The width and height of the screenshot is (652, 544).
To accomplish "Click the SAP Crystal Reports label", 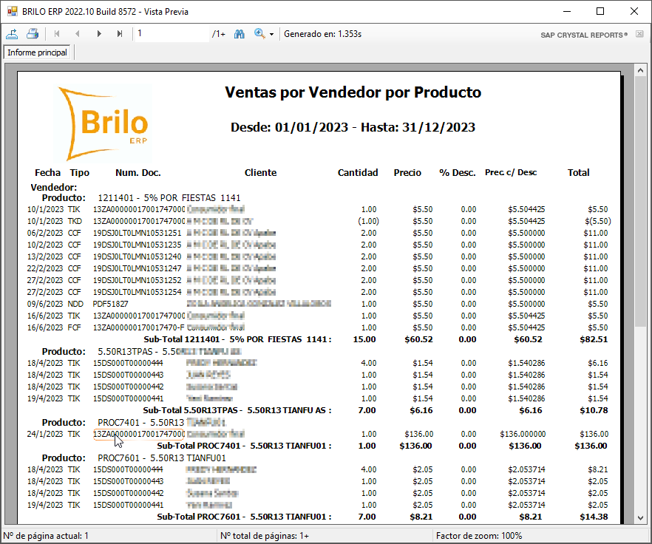I will (583, 33).
